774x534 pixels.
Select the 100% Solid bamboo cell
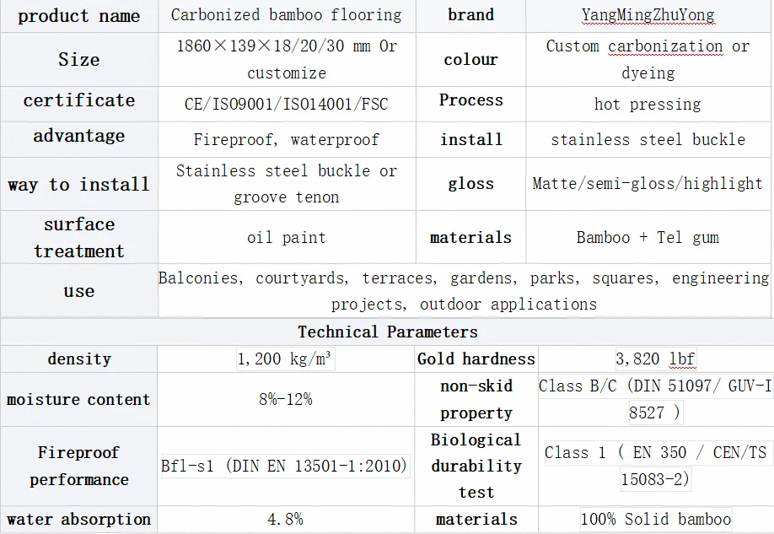pyautogui.click(x=655, y=519)
